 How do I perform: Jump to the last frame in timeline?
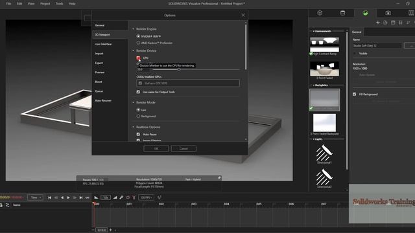coord(81,197)
